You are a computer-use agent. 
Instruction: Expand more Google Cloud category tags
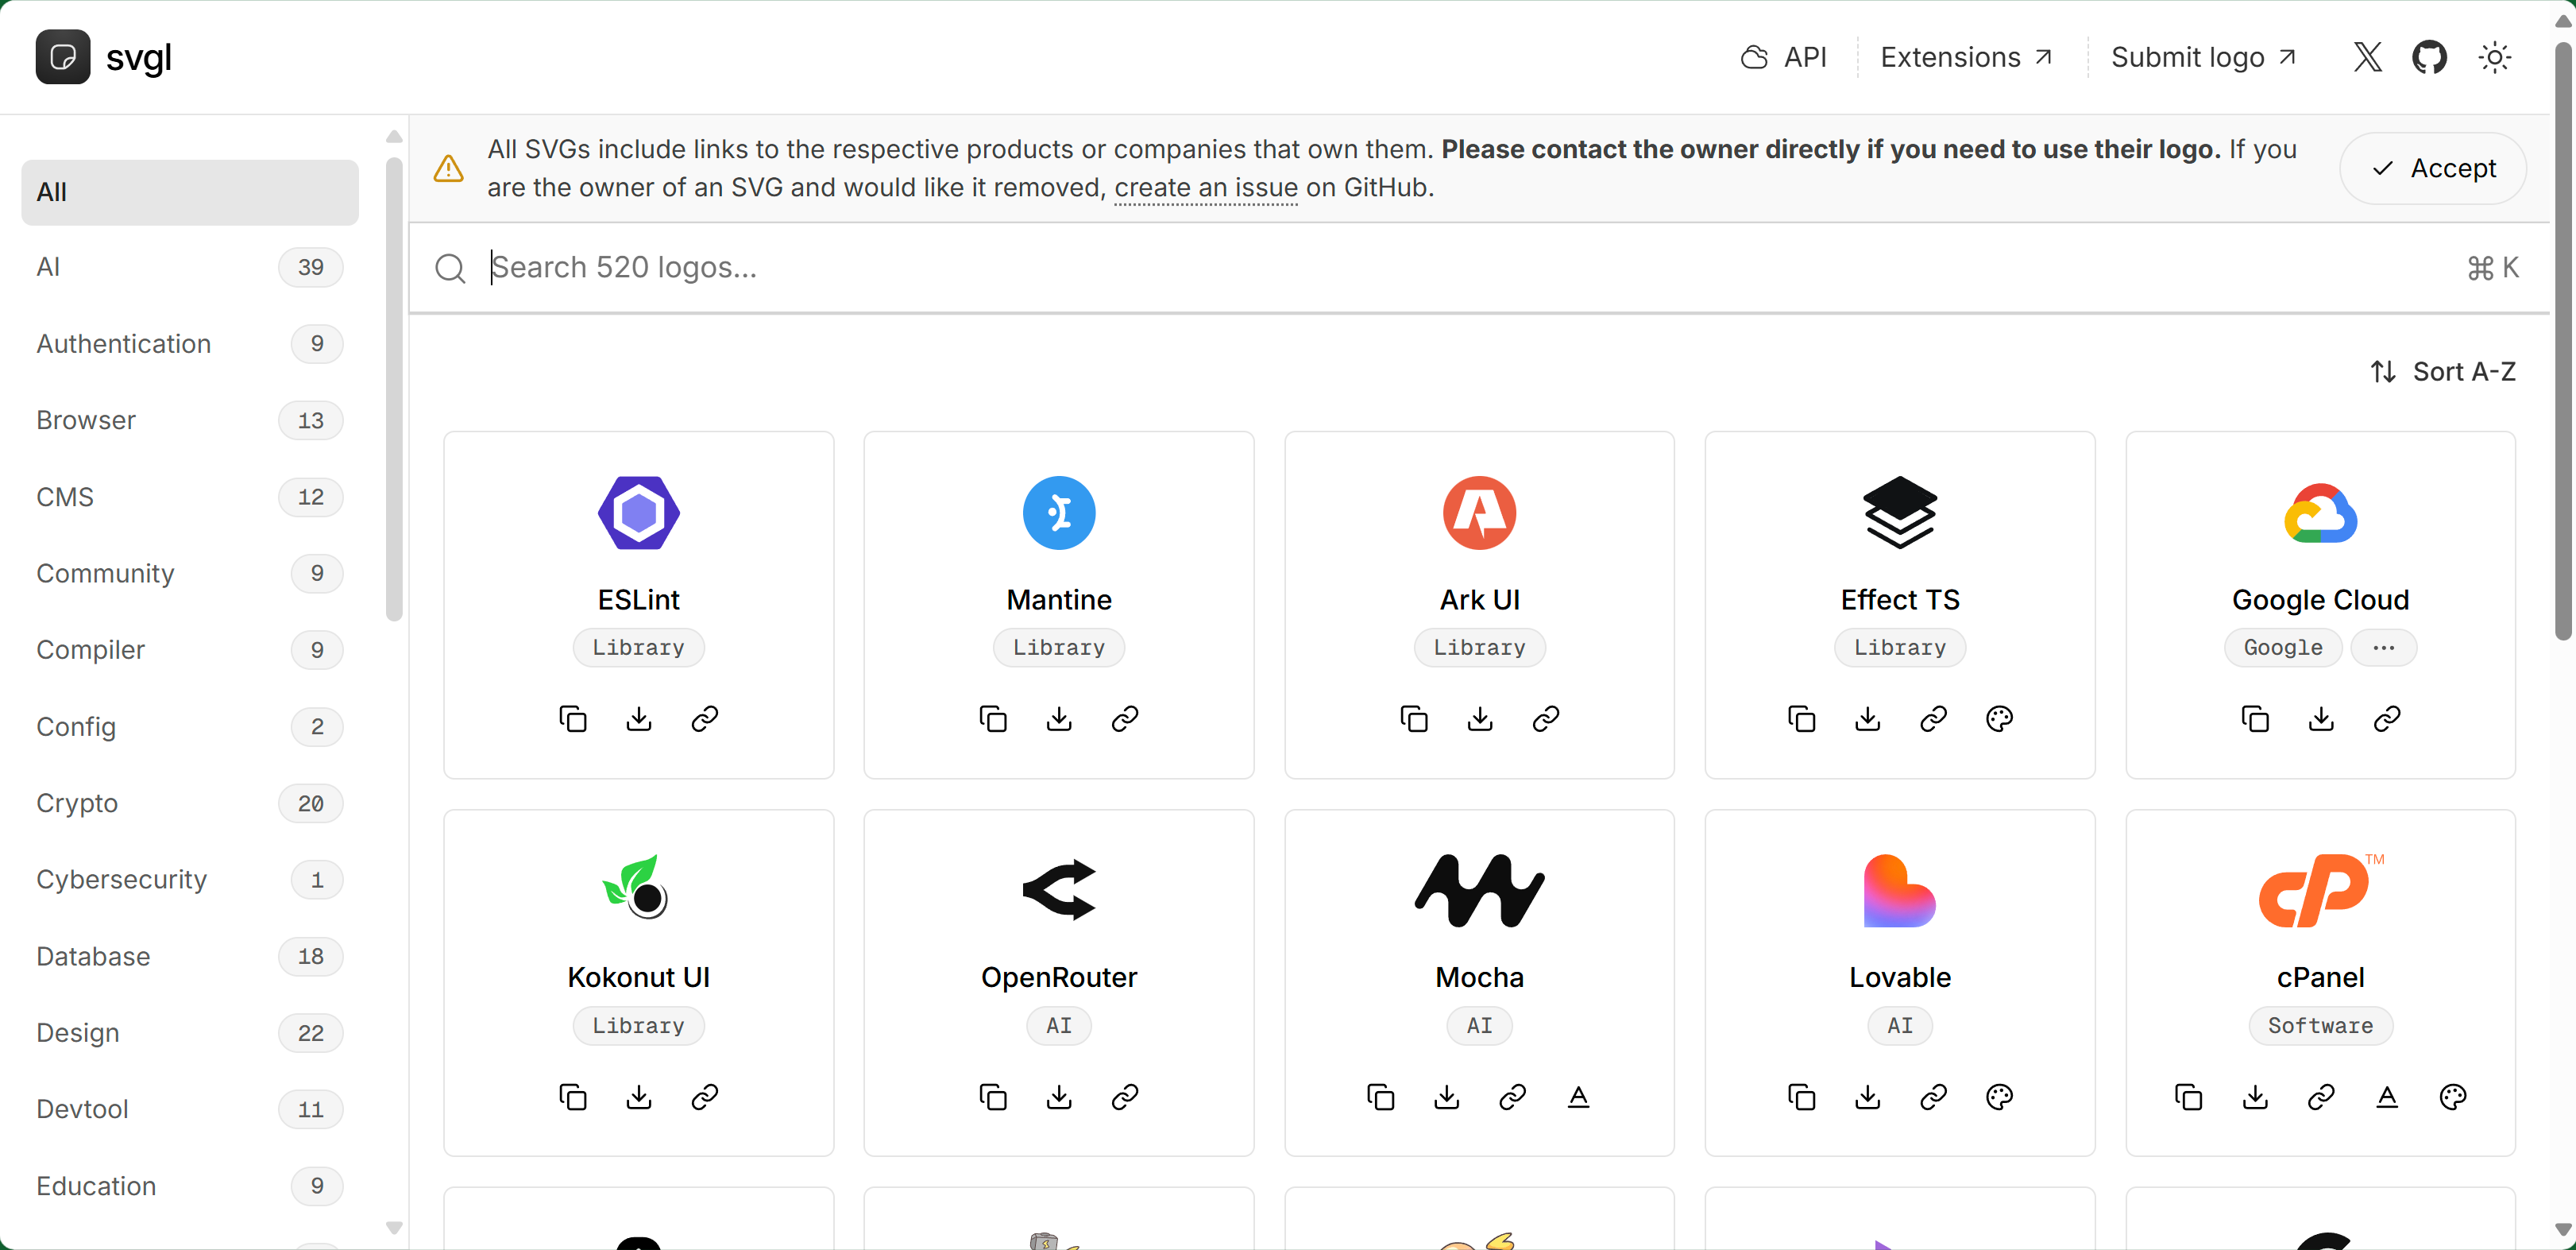point(2384,648)
